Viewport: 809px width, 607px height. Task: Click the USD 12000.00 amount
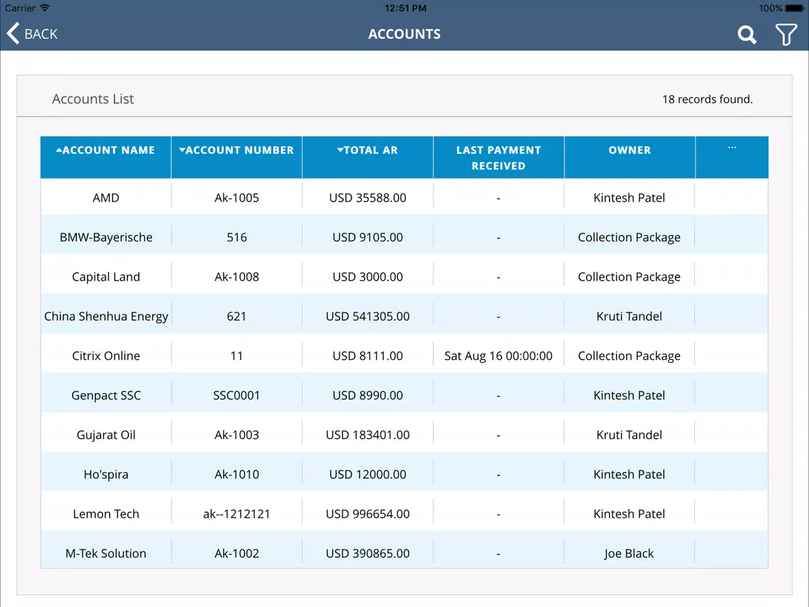pyautogui.click(x=368, y=474)
